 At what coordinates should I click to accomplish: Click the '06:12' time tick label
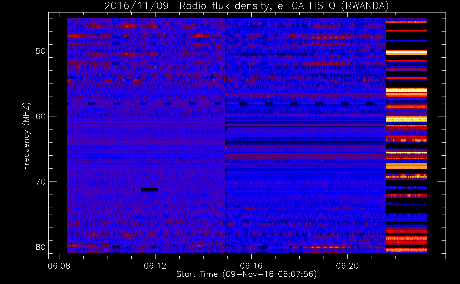155,266
